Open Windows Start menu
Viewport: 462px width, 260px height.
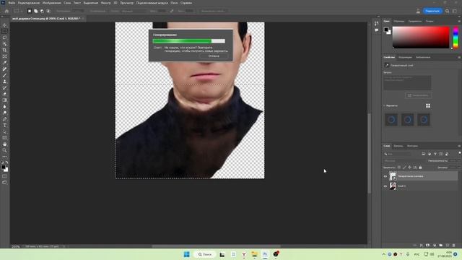click(187, 254)
